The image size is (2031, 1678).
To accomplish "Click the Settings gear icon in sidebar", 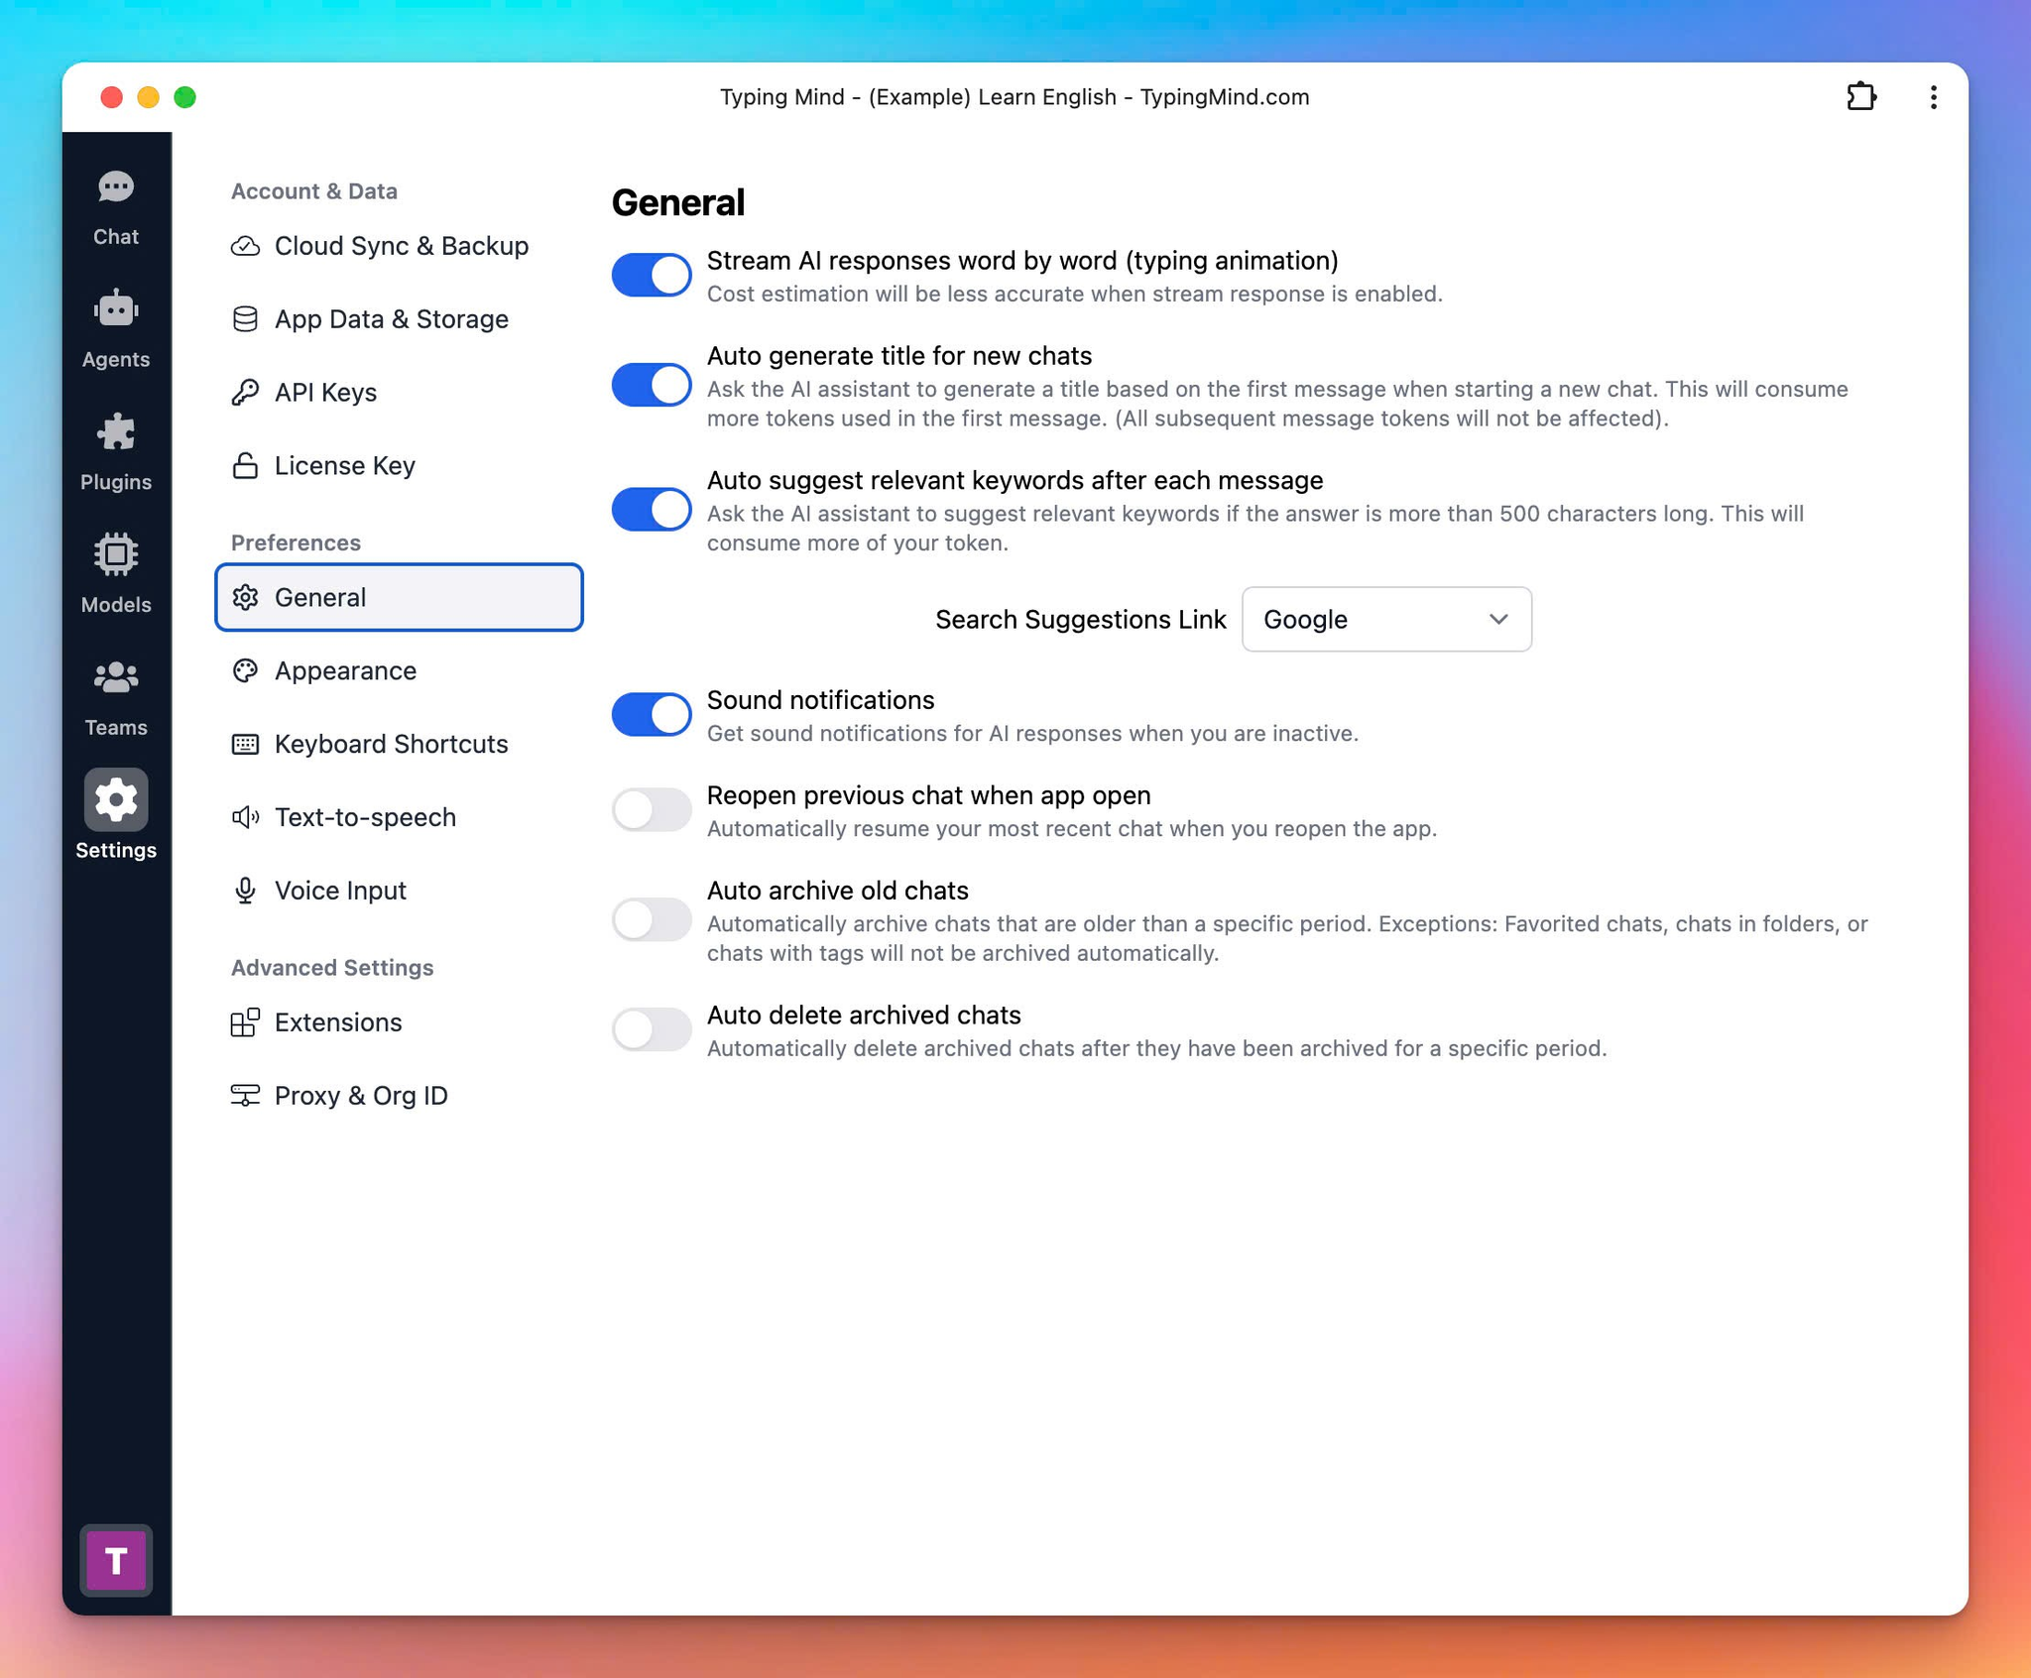I will click(116, 799).
